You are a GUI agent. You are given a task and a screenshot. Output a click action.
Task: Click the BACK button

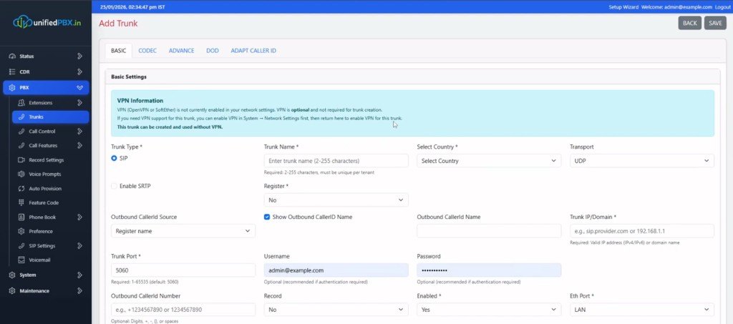(x=689, y=23)
